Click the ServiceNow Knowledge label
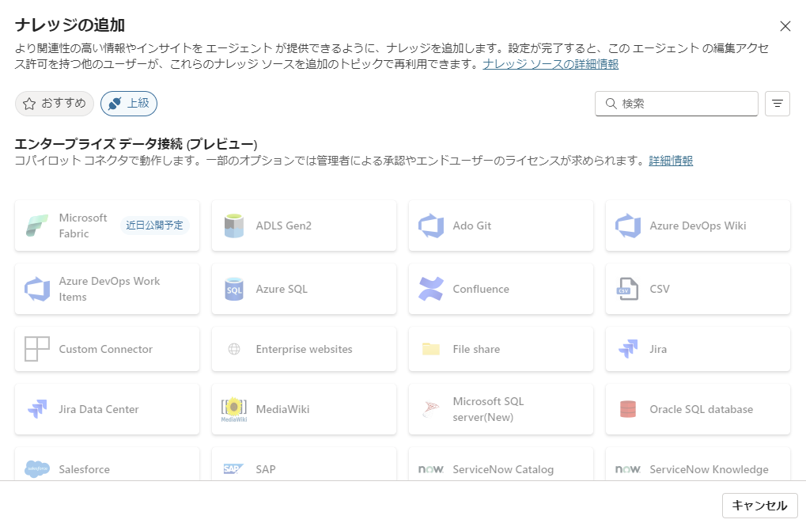Image resolution: width=806 pixels, height=527 pixels. 709,469
